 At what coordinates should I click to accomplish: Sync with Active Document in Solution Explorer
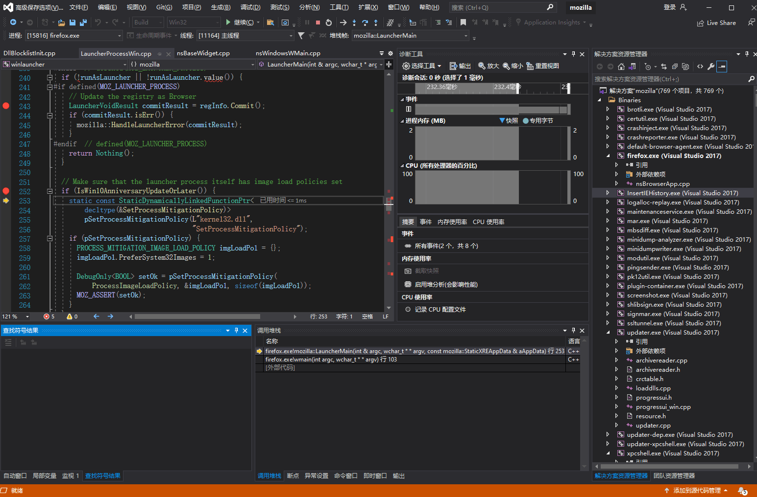coord(663,67)
